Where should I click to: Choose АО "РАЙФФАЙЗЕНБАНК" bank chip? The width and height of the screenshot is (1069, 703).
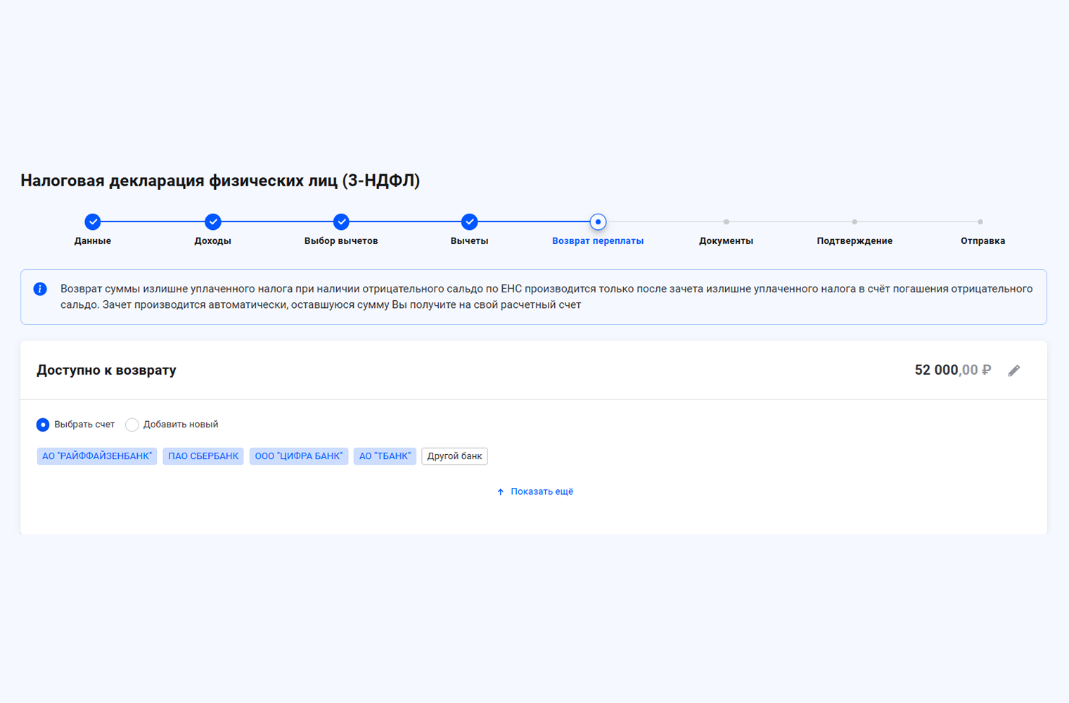pyautogui.click(x=97, y=456)
